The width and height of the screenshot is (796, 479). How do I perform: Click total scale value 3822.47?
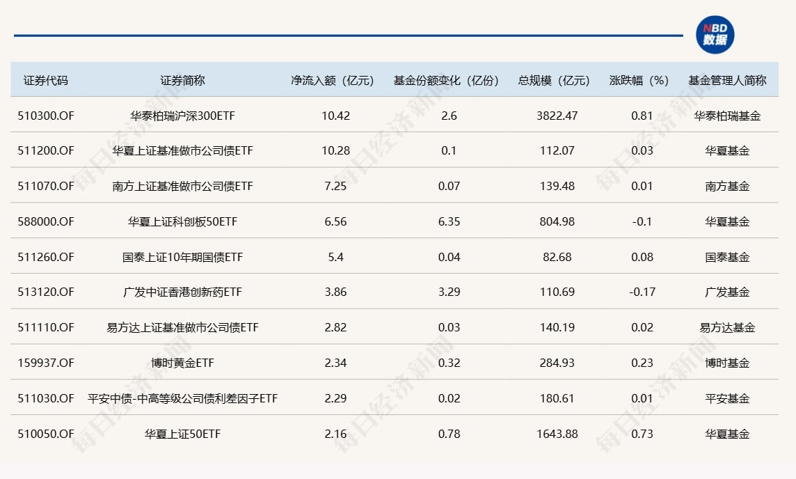(x=557, y=115)
